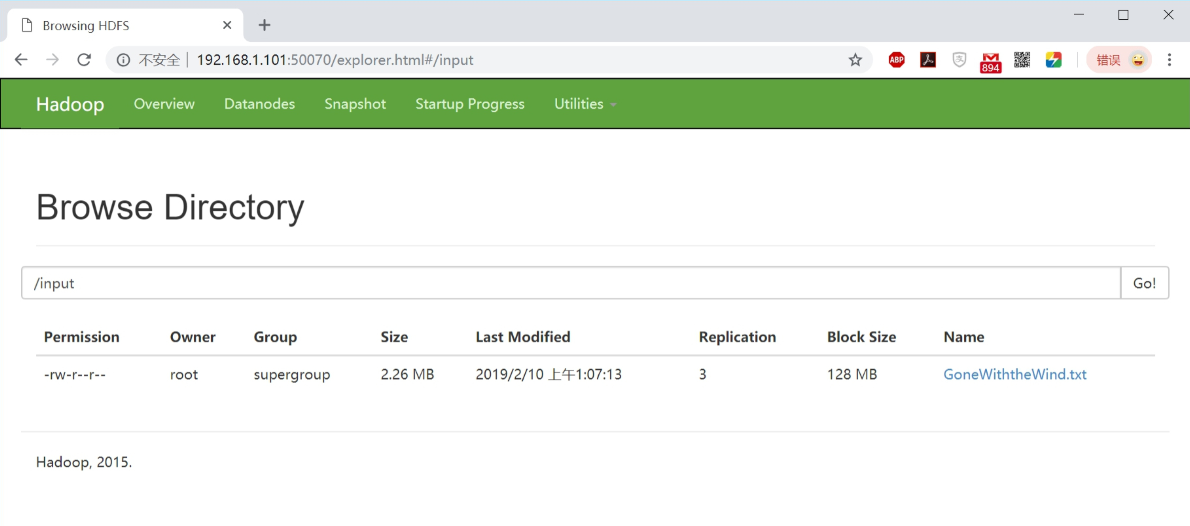Image resolution: width=1190 pixels, height=526 pixels.
Task: Click the profile error button with emoji
Action: [x=1118, y=60]
